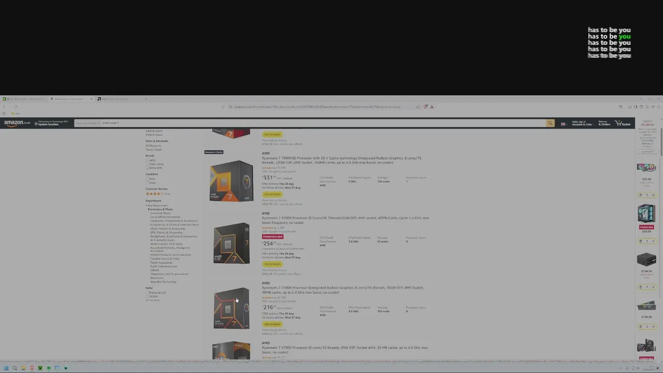
Task: Click the Limited time deal badge
Action: pyautogui.click(x=272, y=237)
